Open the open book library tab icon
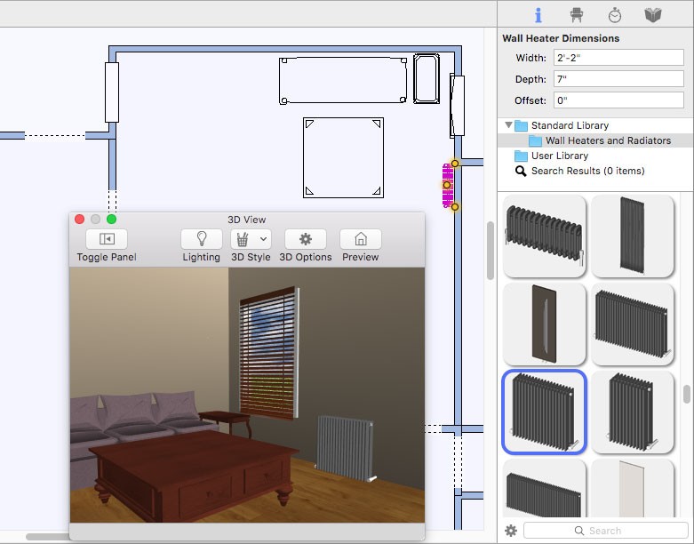The width and height of the screenshot is (694, 544). click(x=652, y=15)
